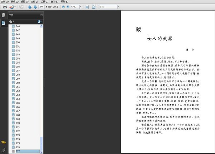Open the 帮助 menu
The height and width of the screenshot is (154, 215).
click(63, 2)
